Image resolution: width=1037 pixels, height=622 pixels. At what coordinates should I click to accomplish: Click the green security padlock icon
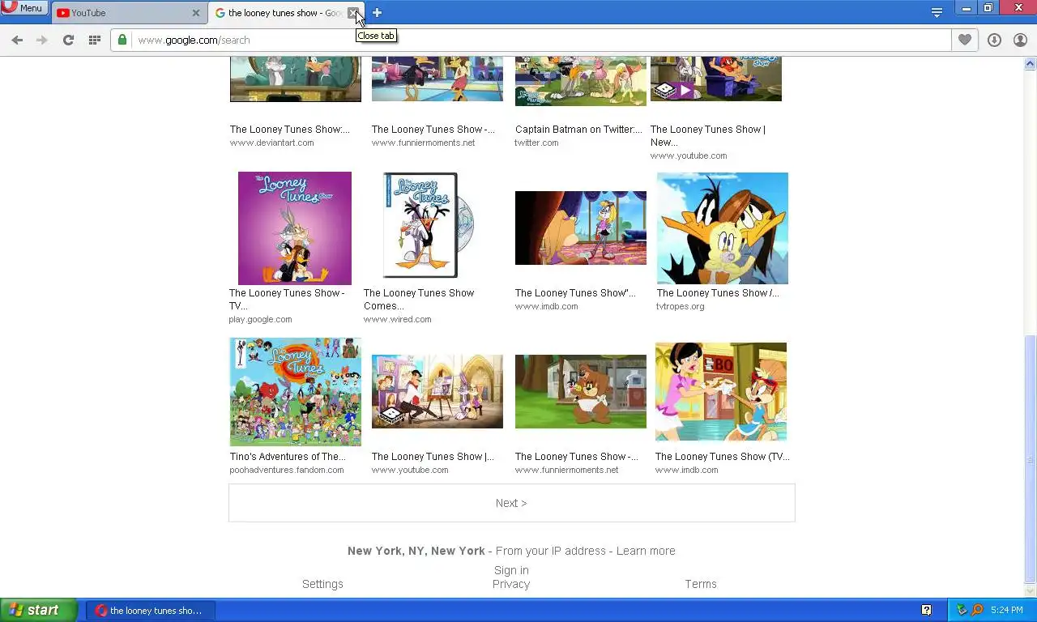pos(122,40)
